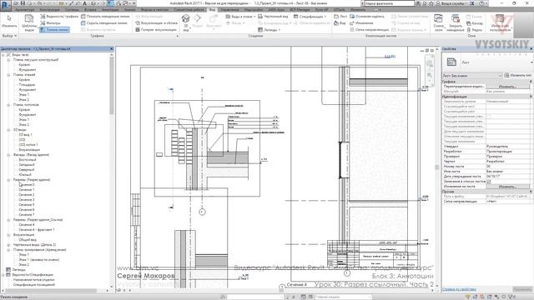Click vertical scrollbar of Project Browser
The width and height of the screenshot is (534, 300).
111,85
